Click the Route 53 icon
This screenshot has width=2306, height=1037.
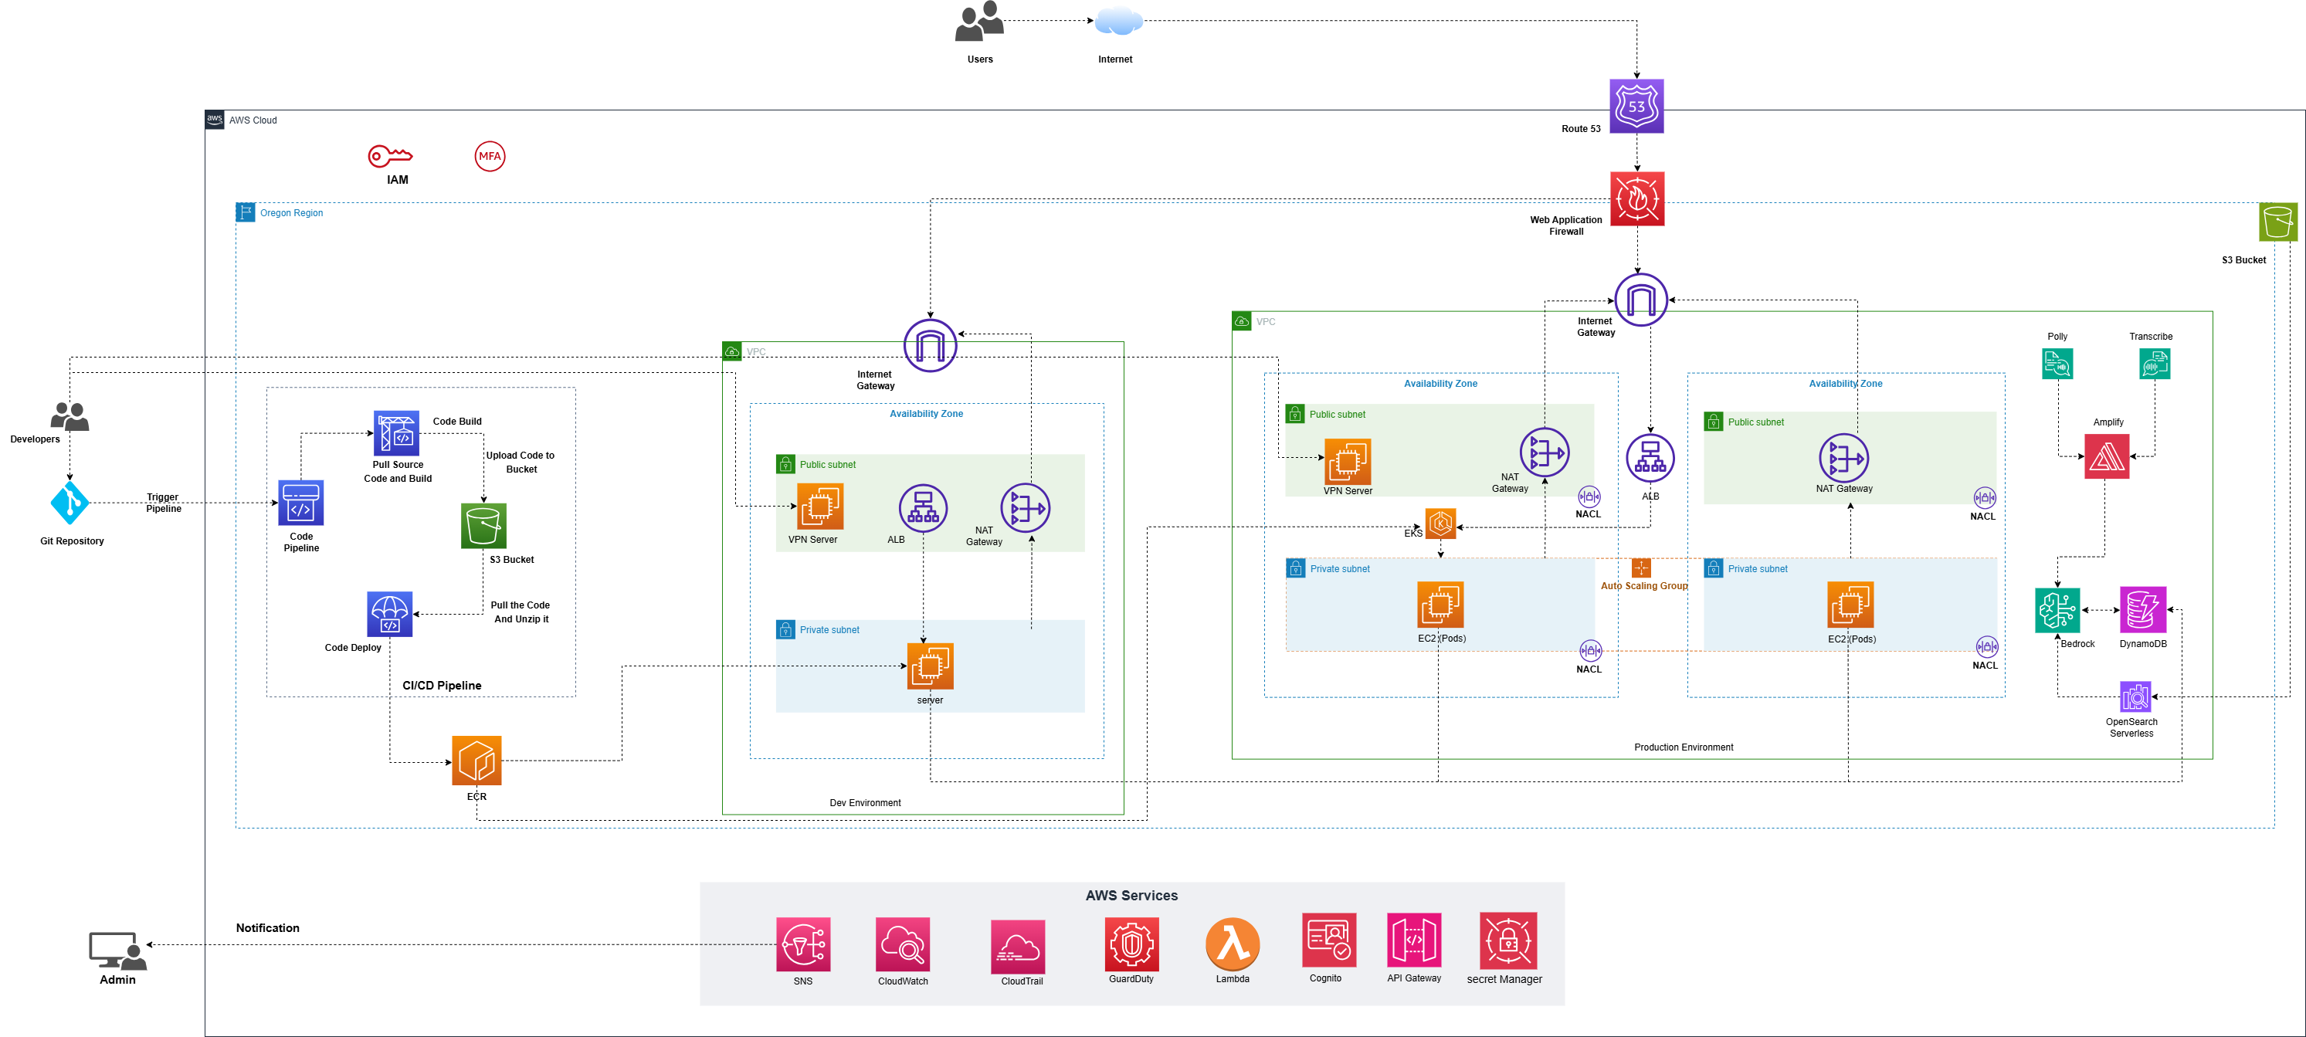(x=1636, y=106)
